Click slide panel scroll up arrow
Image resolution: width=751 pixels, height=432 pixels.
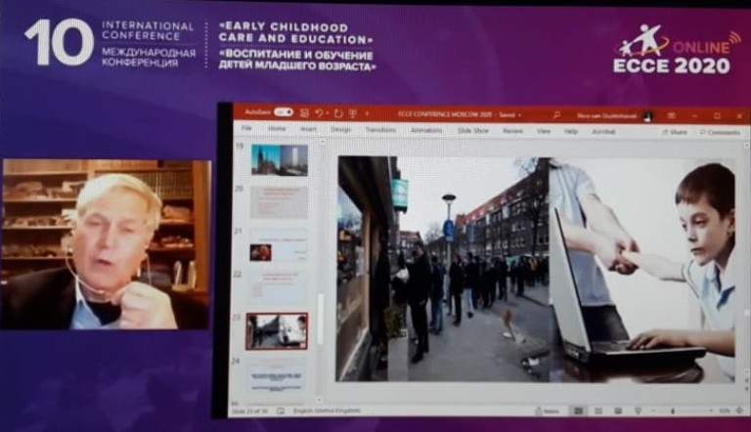322,143
